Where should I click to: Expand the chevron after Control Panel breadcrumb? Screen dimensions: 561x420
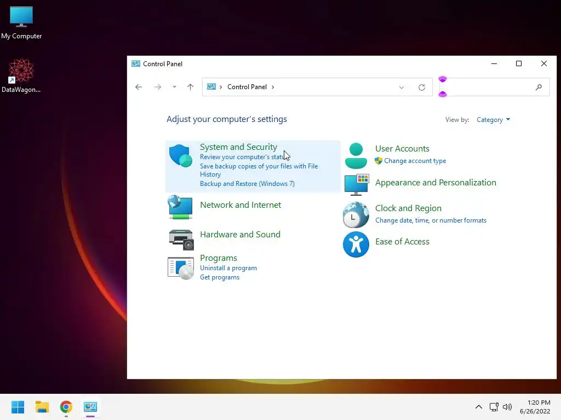[x=273, y=87]
